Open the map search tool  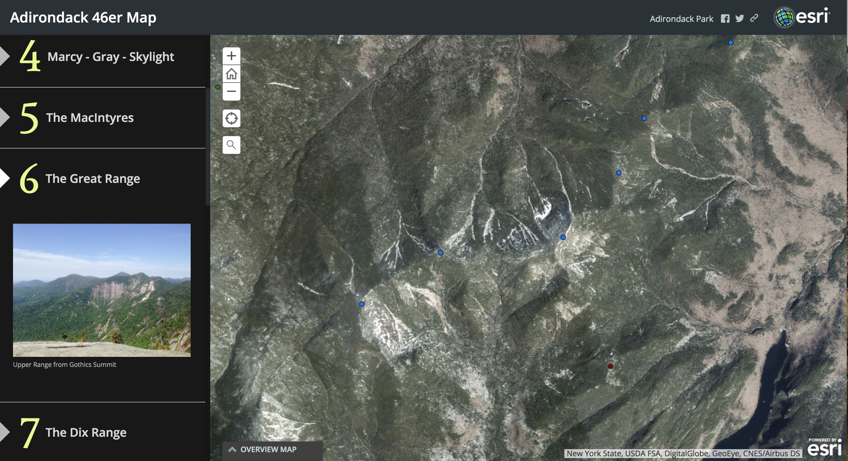click(x=232, y=145)
